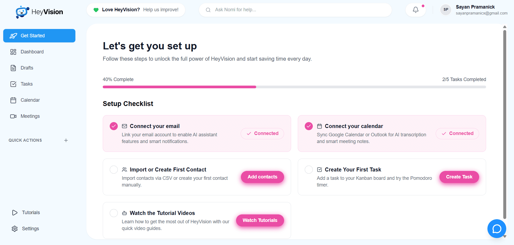This screenshot has width=514, height=245.
Task: Go to Calendar in the sidebar
Action: coord(30,100)
